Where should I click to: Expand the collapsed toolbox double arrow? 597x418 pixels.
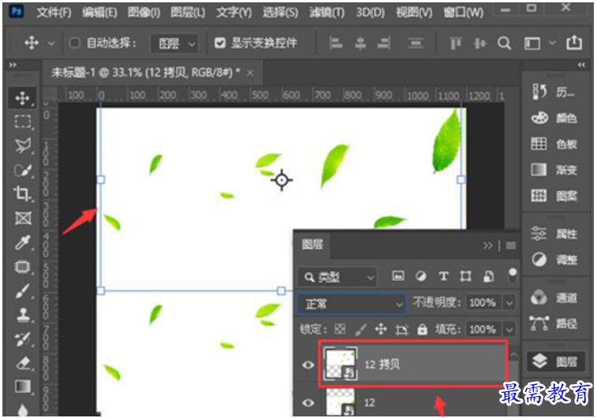(x=13, y=65)
